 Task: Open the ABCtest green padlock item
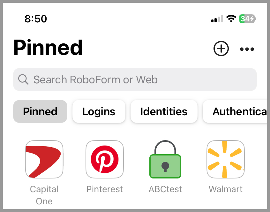[x=165, y=159]
